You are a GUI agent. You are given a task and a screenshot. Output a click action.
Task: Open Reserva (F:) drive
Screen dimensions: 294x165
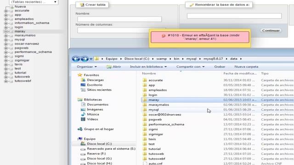click(x=96, y=154)
